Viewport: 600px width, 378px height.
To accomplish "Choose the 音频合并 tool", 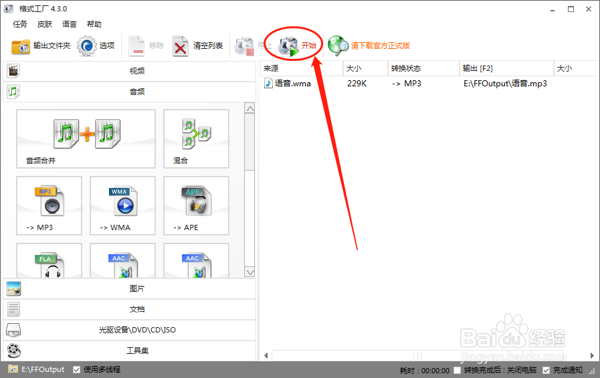I will pos(86,139).
